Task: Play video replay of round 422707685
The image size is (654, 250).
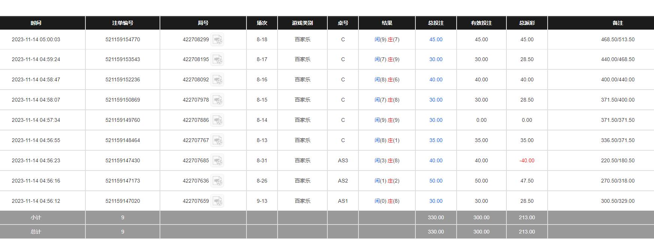Action: [x=217, y=161]
